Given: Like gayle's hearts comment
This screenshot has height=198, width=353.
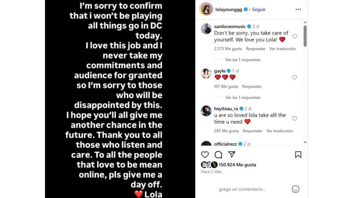Looking at the screenshot, I should (295, 77).
